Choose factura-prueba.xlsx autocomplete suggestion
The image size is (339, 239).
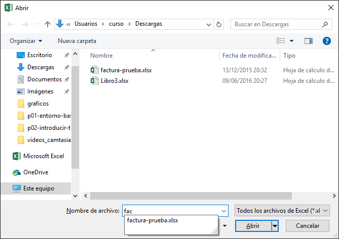pyautogui.click(x=153, y=221)
